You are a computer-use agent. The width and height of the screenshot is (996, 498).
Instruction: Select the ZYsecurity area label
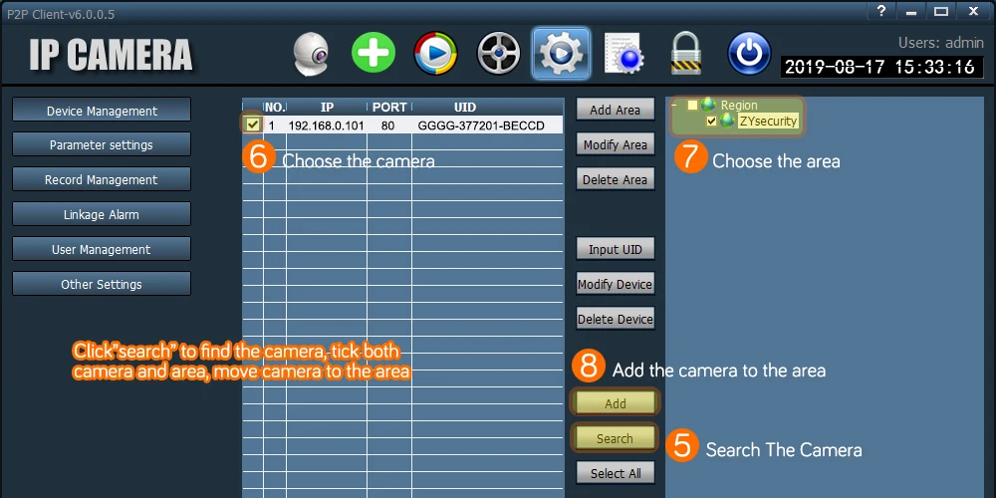tap(767, 121)
